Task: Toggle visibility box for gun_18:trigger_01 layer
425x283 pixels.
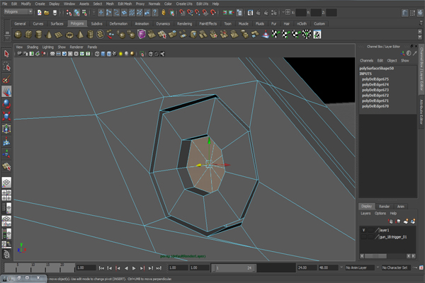Action: click(364, 237)
